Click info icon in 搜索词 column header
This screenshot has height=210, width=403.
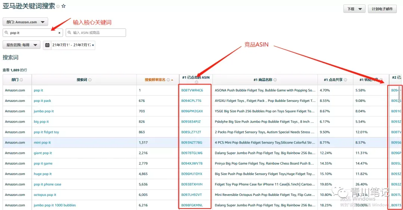coord(90,80)
